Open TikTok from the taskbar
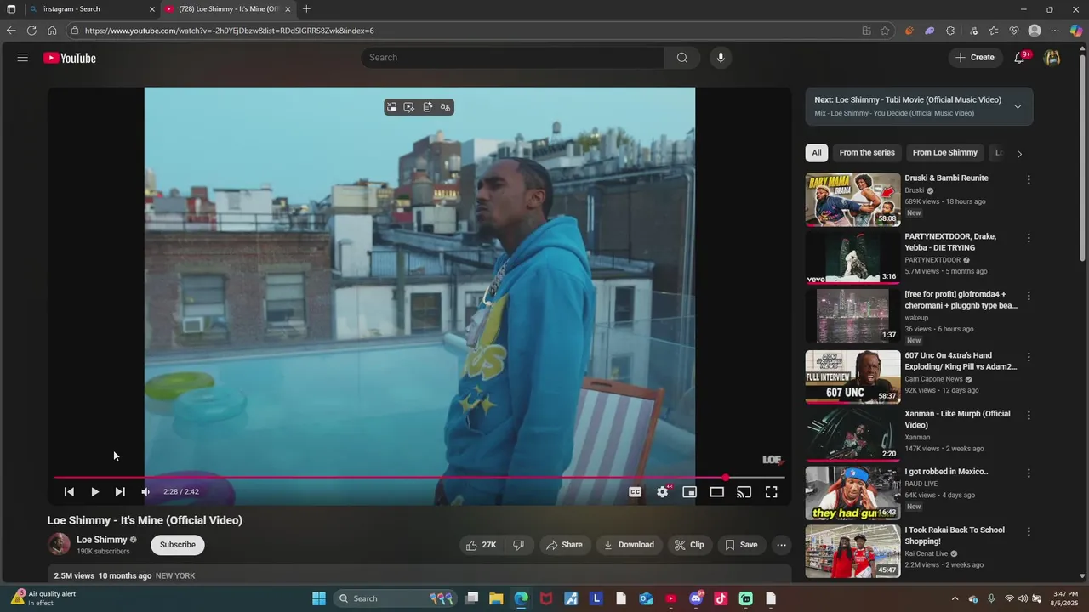The image size is (1089, 612). coord(721,598)
